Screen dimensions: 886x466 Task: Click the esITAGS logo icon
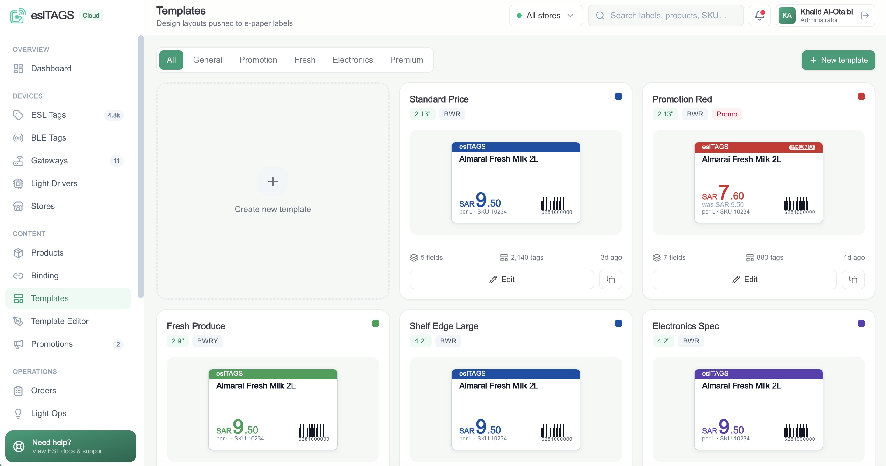(18, 16)
